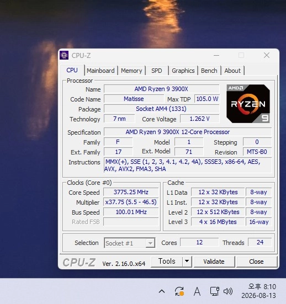Click the volume speaker tray icon
This screenshot has height=304, width=286.
tap(228, 291)
